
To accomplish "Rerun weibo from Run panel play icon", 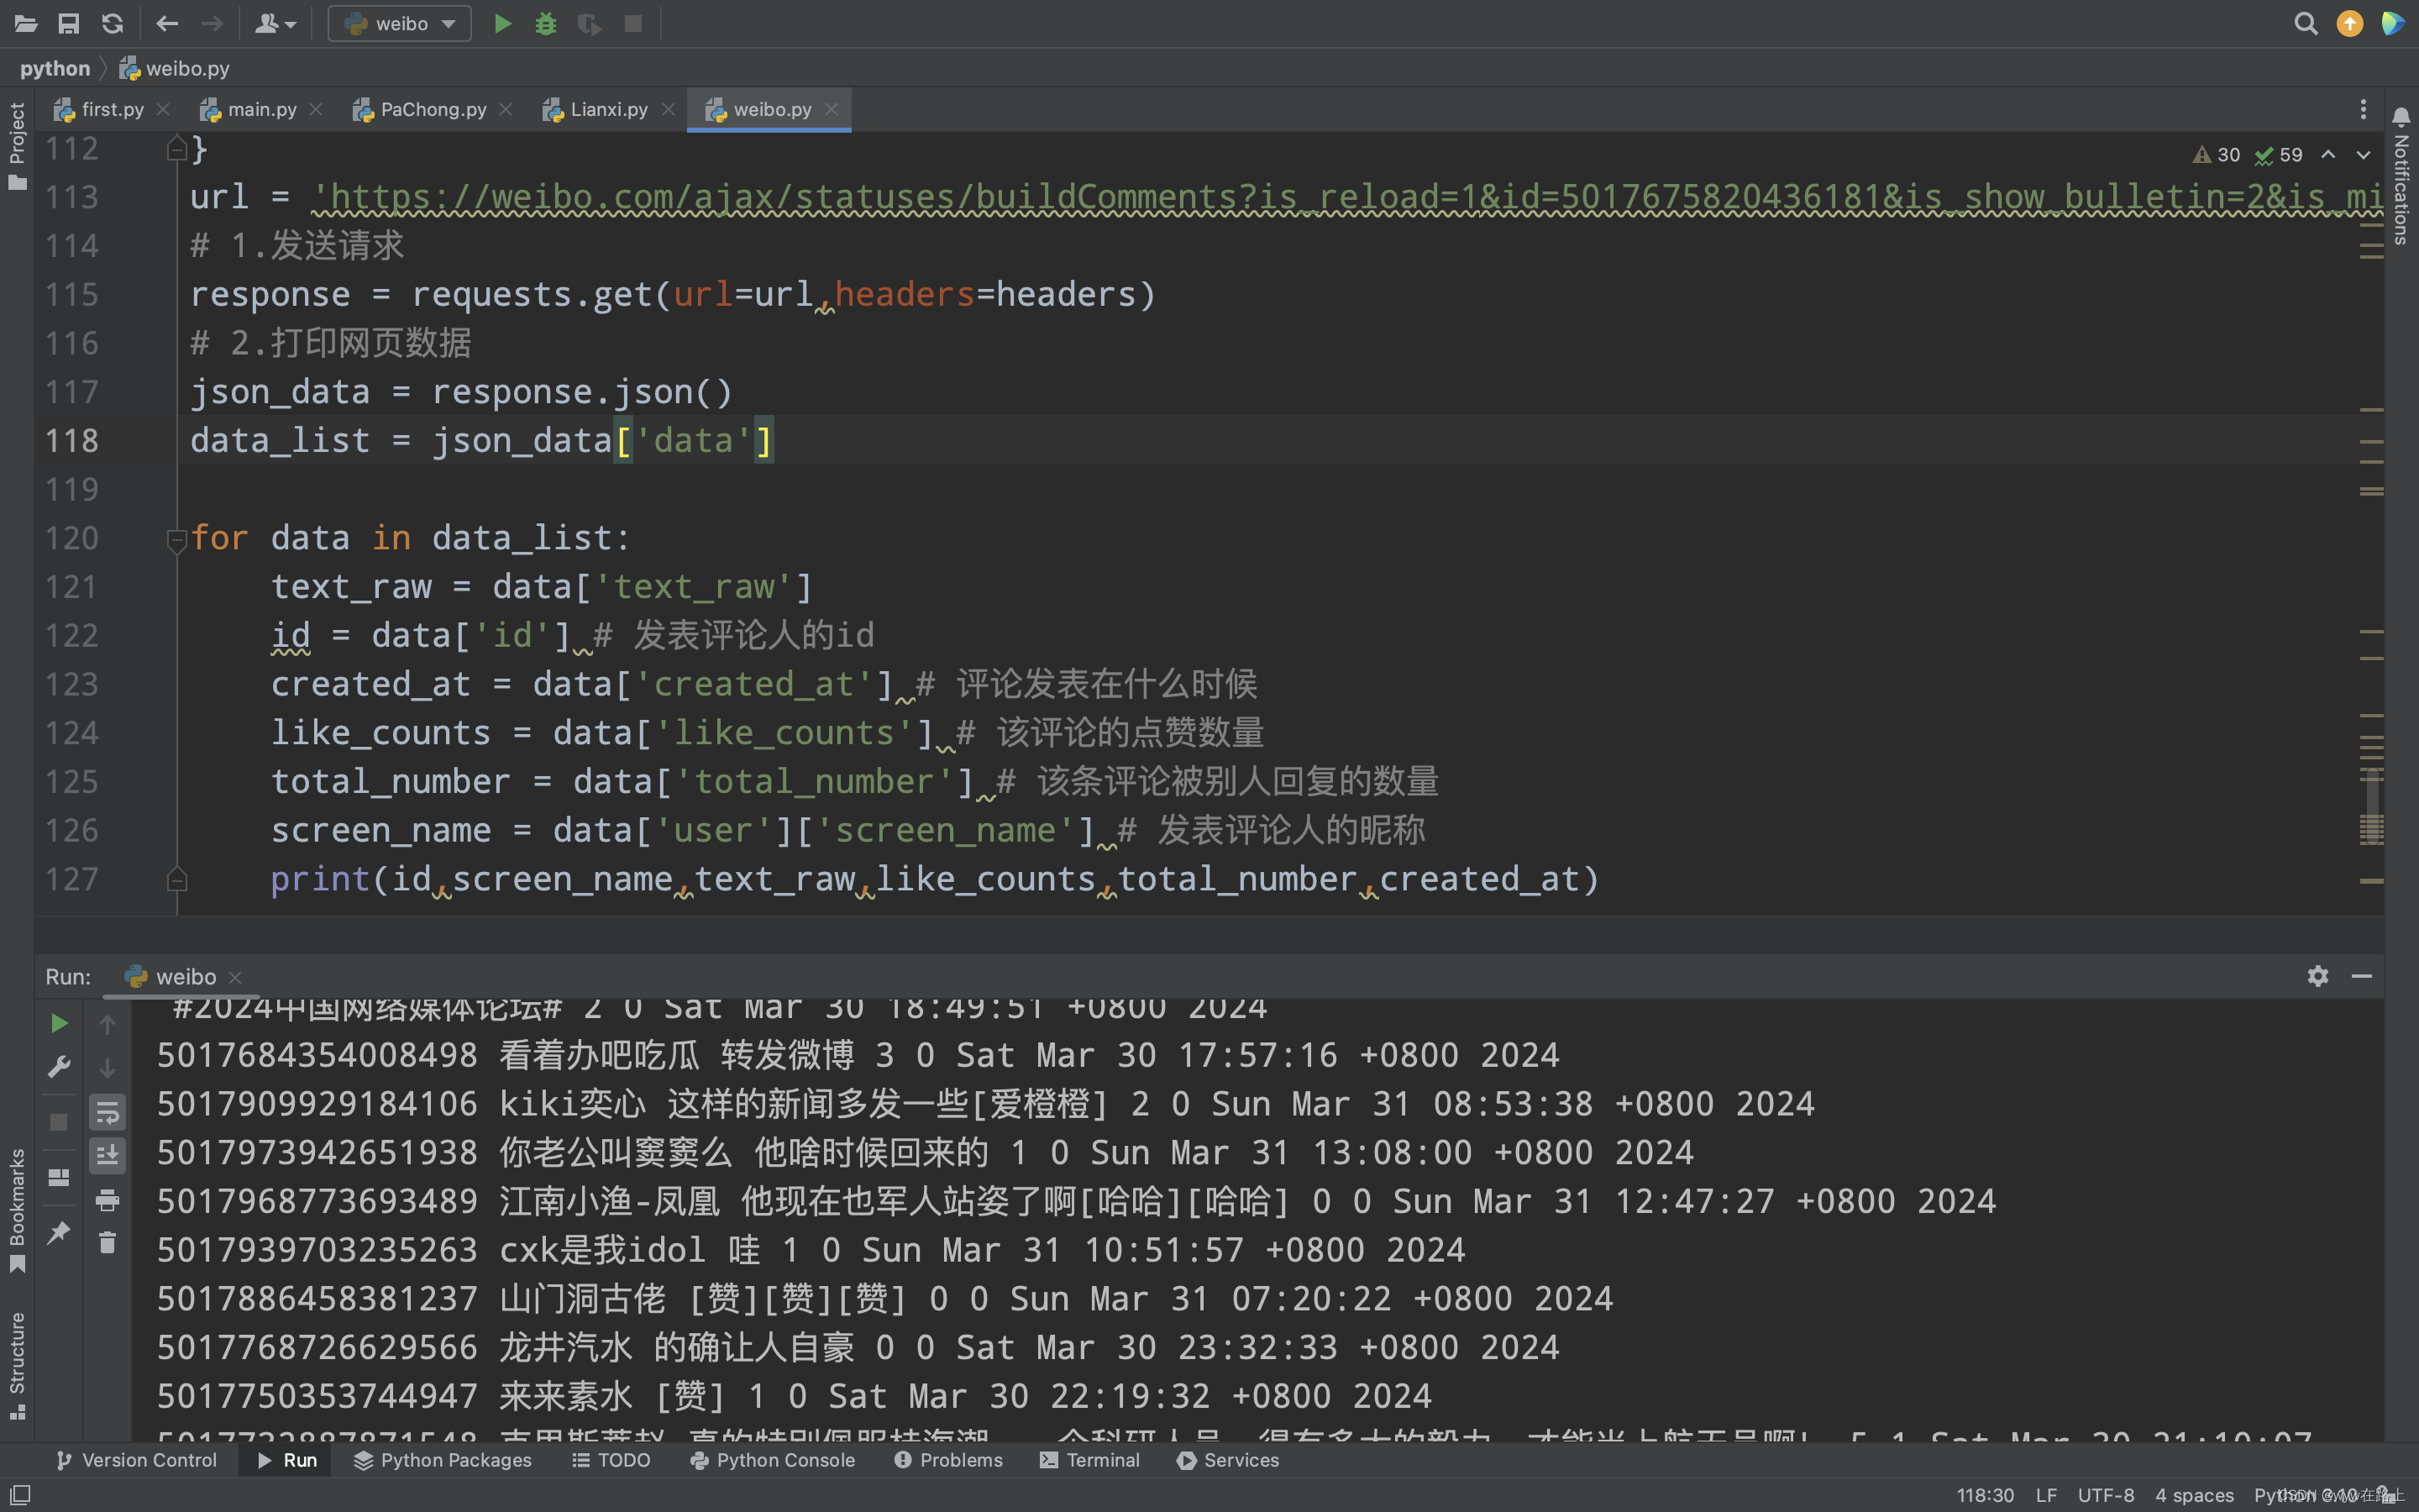I will 59,1023.
